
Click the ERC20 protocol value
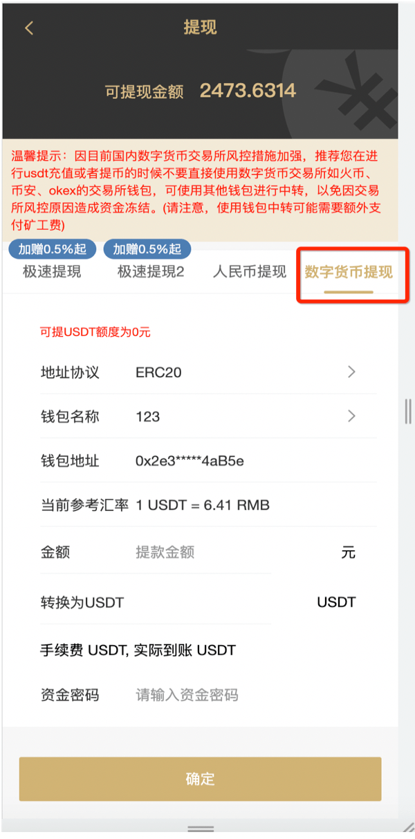coord(158,372)
